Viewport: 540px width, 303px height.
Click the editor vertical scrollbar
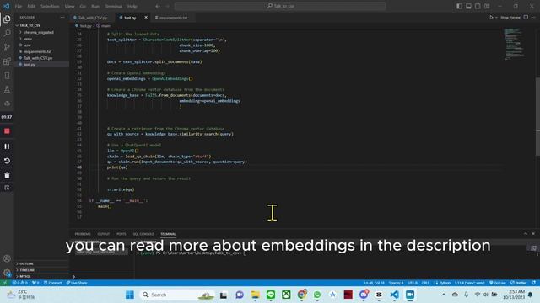pos(537,116)
